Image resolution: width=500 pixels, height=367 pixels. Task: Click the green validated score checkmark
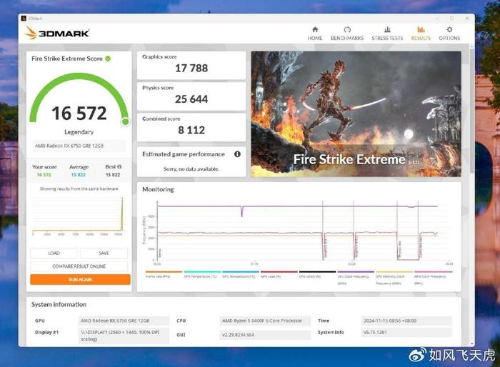coord(108,59)
